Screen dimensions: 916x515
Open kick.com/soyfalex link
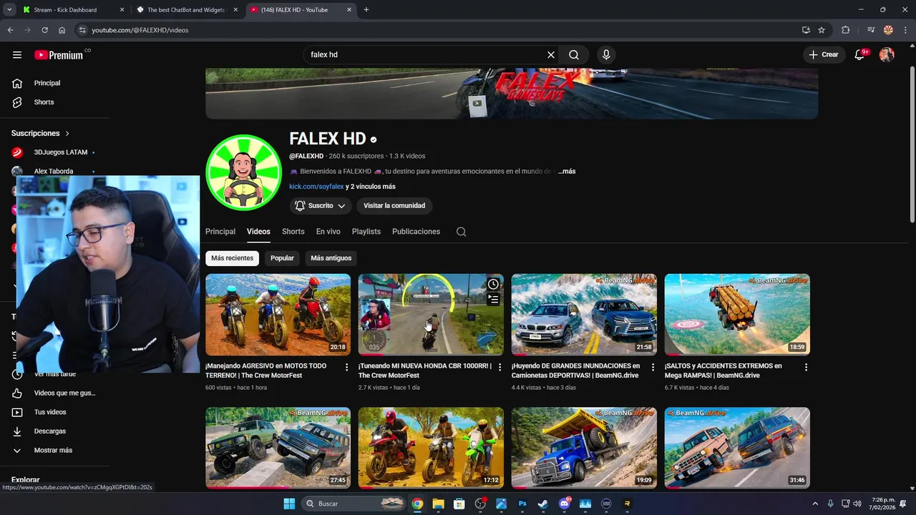coord(316,187)
